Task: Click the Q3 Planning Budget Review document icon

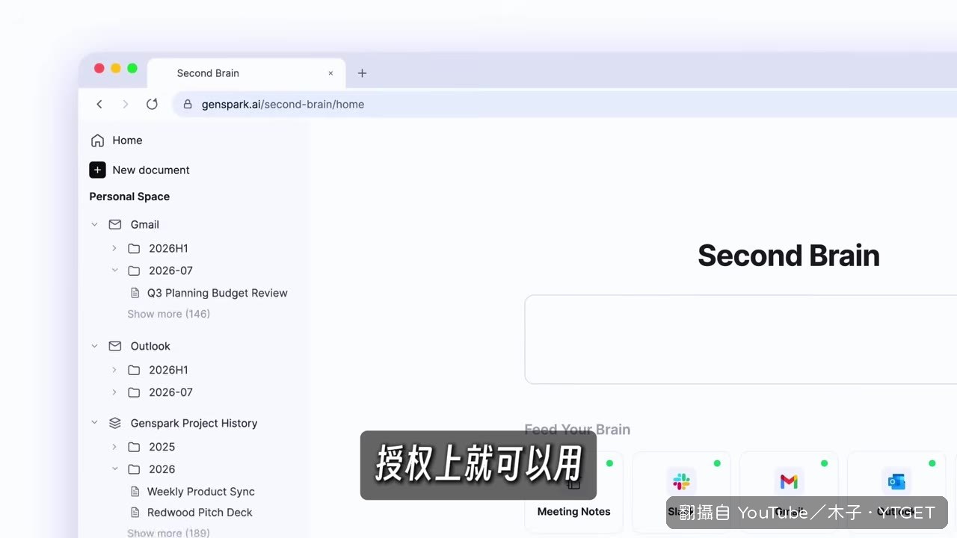Action: pos(135,293)
